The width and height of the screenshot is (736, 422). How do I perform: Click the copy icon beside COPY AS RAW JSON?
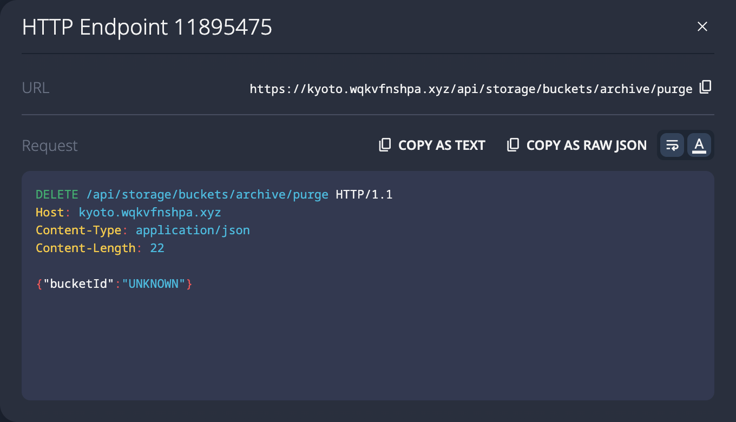point(512,145)
